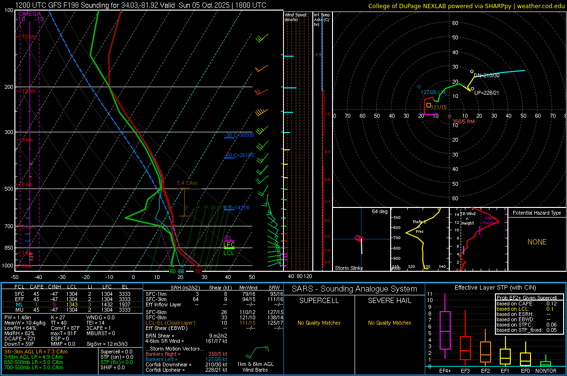Click the 5.4 C/km lapse rate bracket label

click(187, 183)
